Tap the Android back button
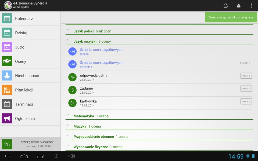Viewport: 258px width, 161px height. point(8,156)
